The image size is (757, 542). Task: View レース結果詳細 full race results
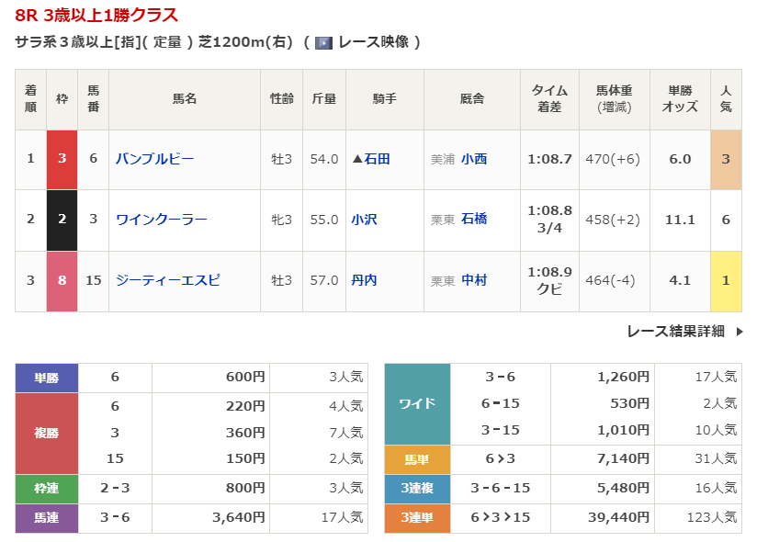pos(675,332)
